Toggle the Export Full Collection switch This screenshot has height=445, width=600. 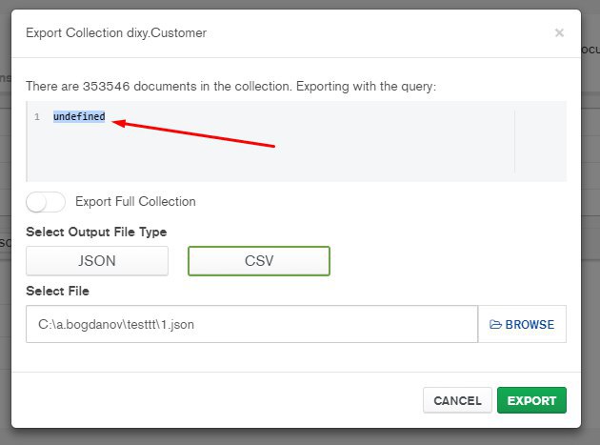(46, 202)
